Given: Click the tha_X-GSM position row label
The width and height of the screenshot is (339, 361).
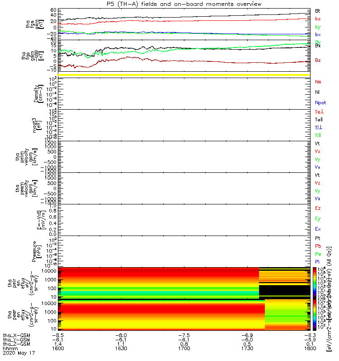Looking at the screenshot, I should (x=16, y=335).
